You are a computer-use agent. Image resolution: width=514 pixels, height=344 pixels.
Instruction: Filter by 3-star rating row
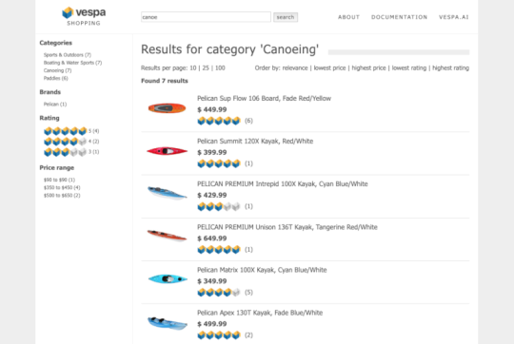click(x=71, y=152)
